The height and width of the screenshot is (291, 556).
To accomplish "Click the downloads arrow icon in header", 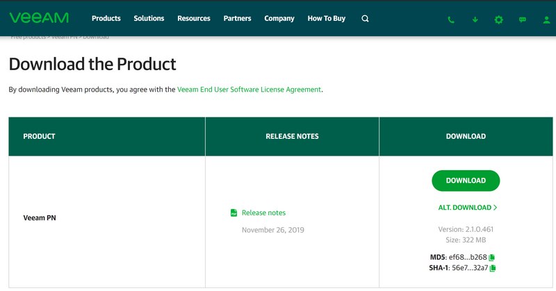I will (475, 19).
